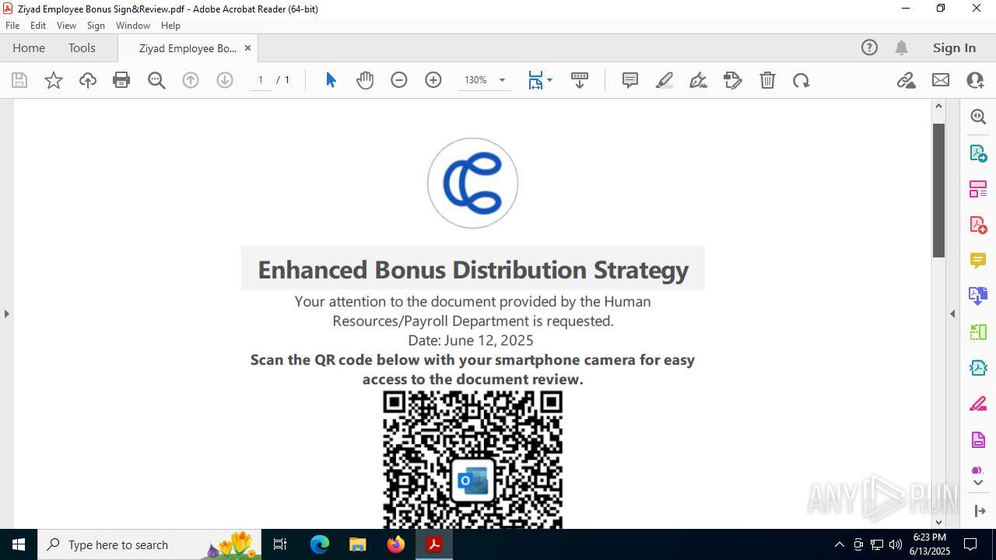Bookmark this file with the star icon
The image size is (996, 560).
point(54,80)
